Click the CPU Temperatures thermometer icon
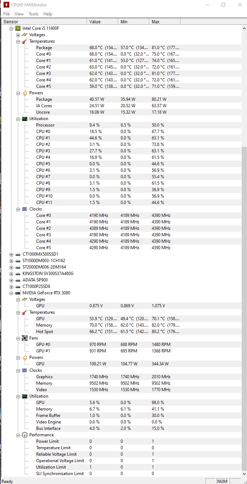This screenshot has height=484, width=247. click(x=24, y=41)
